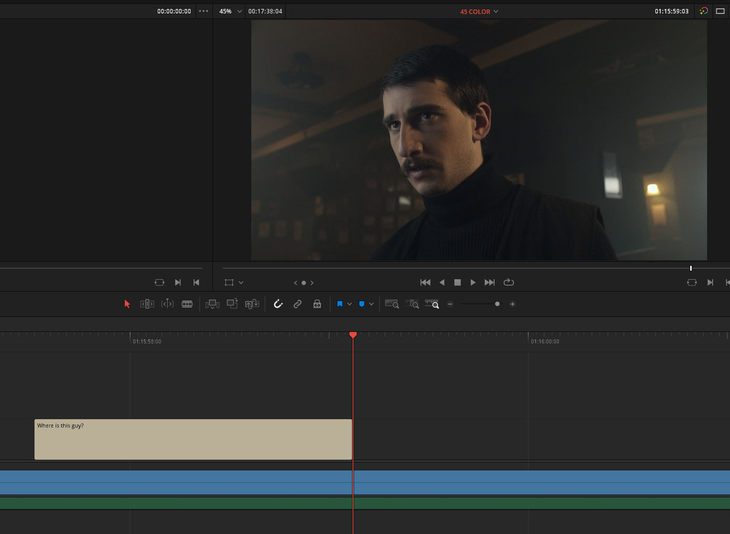Activate the Trim Edit Mode tool

click(x=147, y=304)
